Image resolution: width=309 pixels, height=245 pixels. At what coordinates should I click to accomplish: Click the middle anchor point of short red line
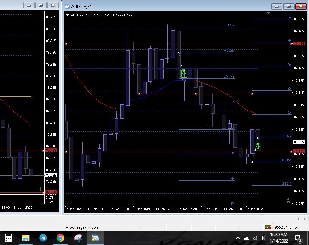196,94
